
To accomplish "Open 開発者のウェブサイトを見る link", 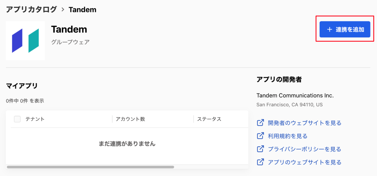I will click(305, 123).
